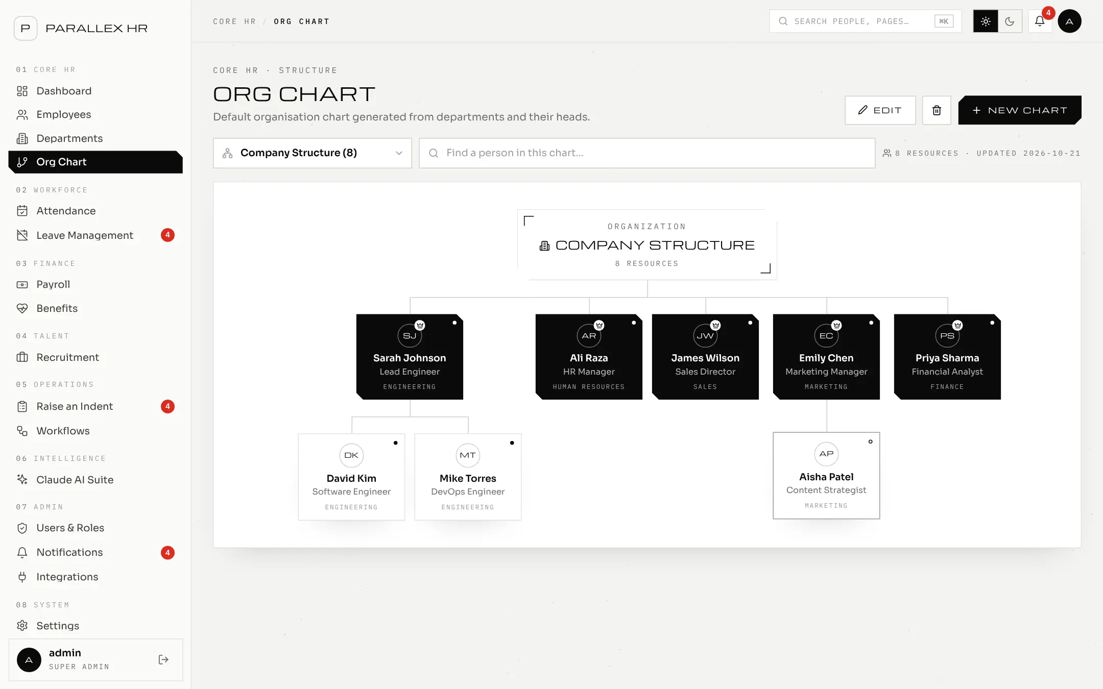Viewport: 1103px width, 689px height.
Task: Open the user avatar in top bar
Action: click(x=1069, y=21)
